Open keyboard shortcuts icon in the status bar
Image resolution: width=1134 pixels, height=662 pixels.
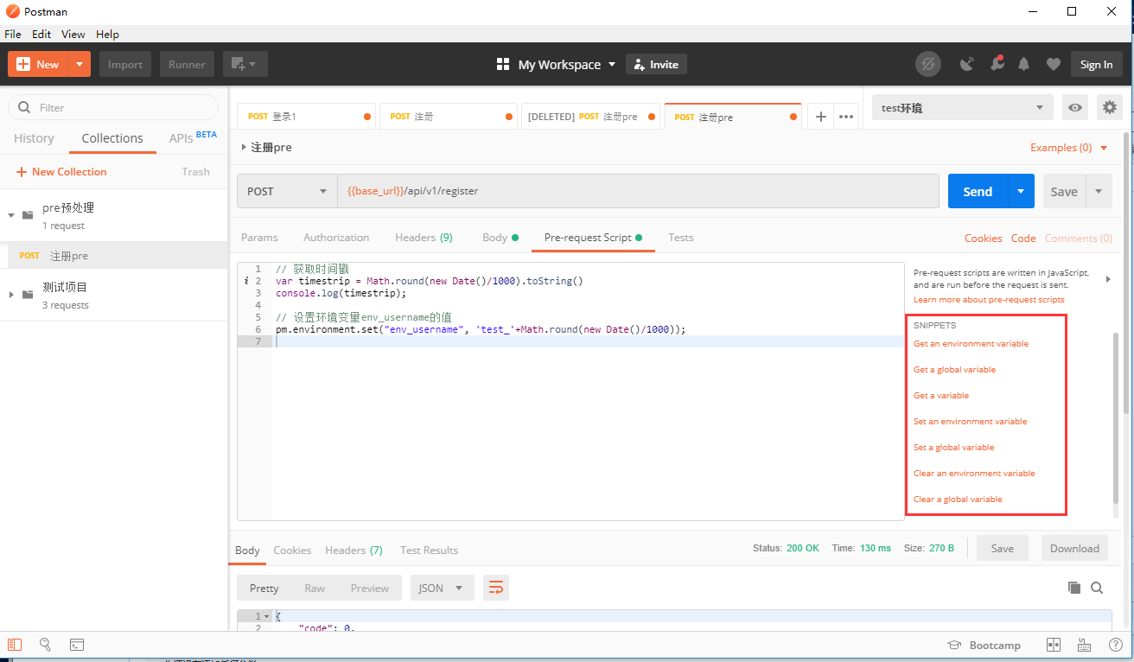(x=1084, y=645)
